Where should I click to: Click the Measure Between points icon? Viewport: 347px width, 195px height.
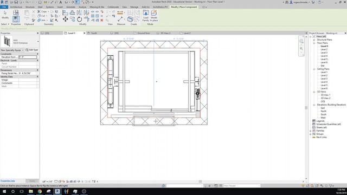(x=120, y=19)
